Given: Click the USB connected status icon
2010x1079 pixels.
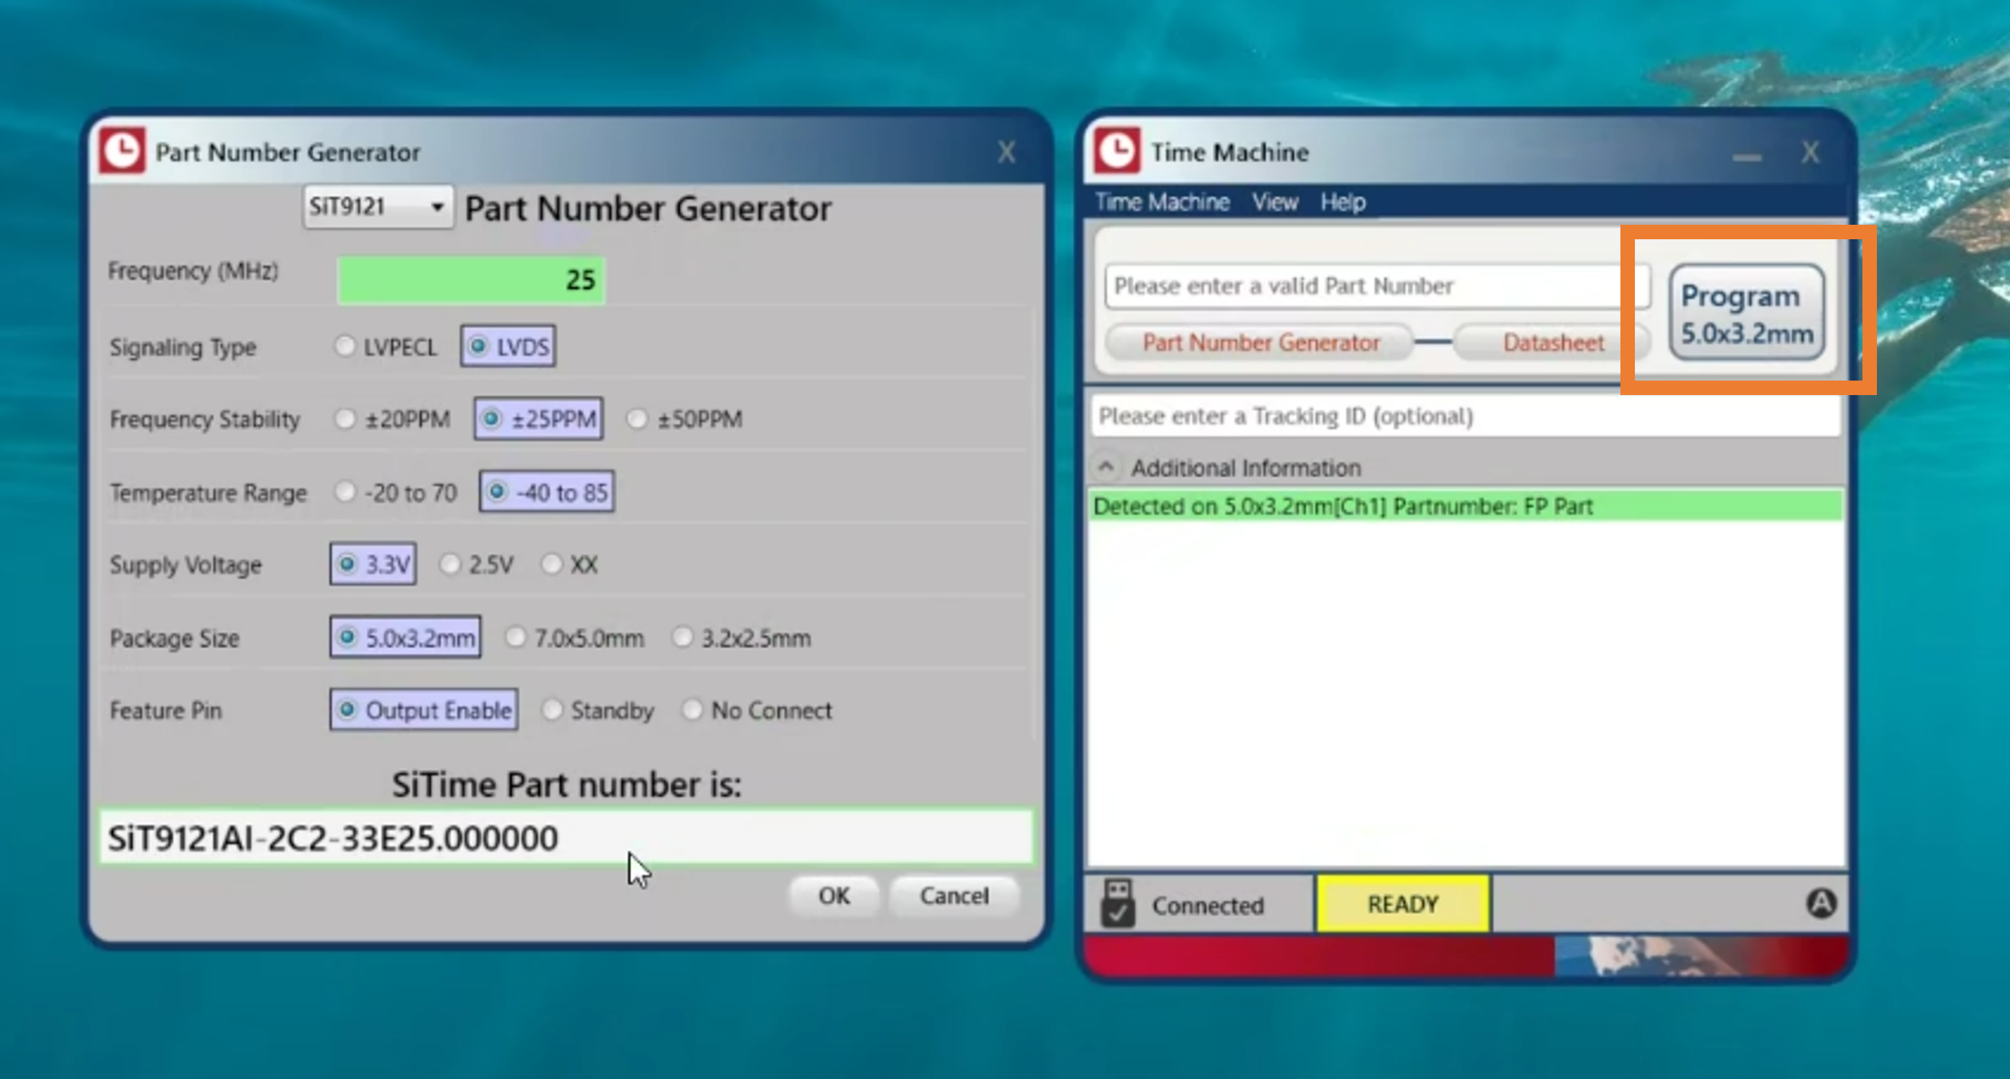Looking at the screenshot, I should (x=1117, y=903).
